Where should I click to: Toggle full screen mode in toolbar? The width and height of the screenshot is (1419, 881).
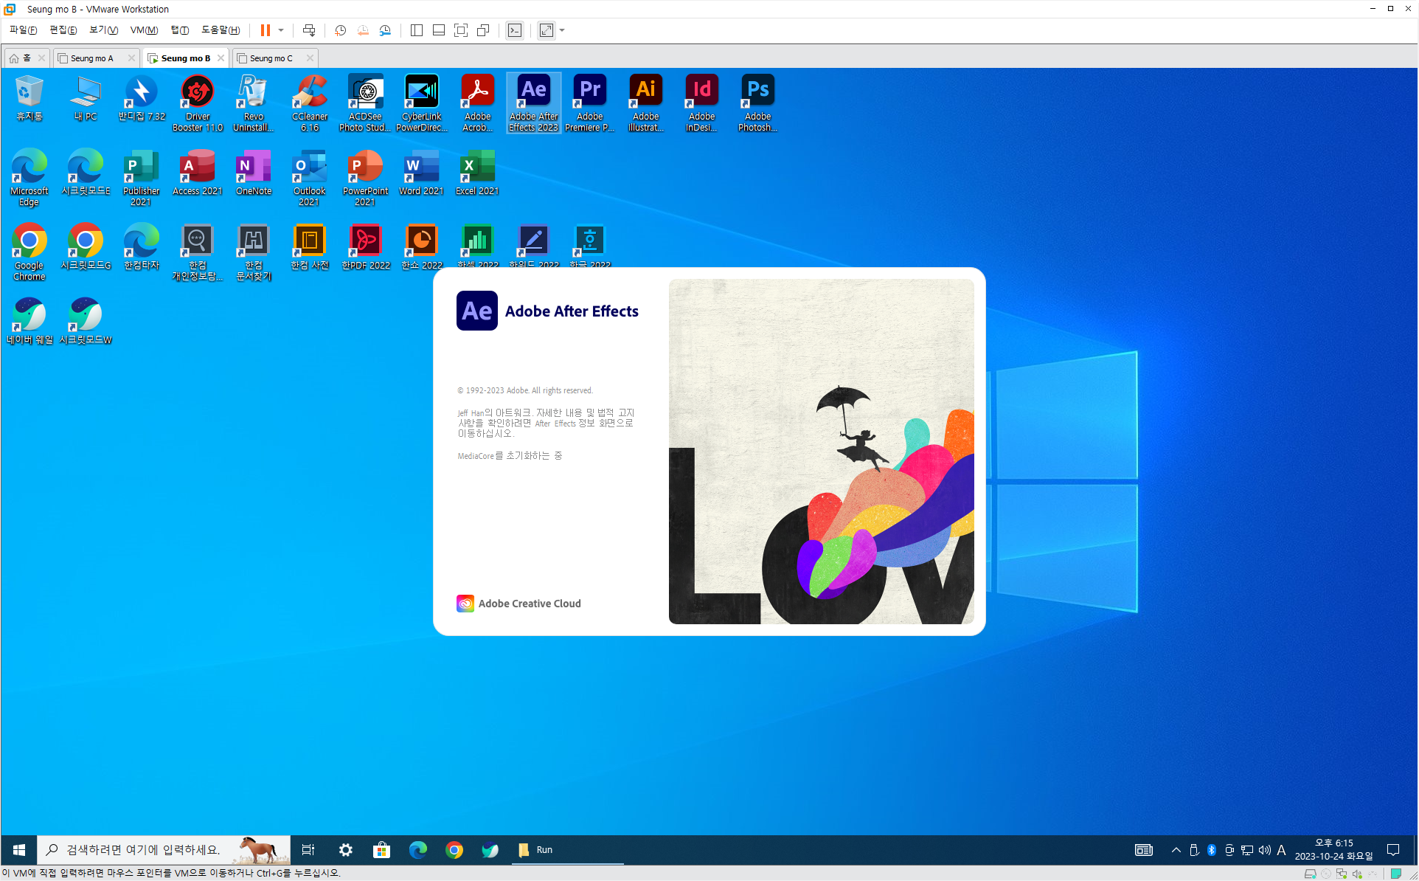pos(461,30)
